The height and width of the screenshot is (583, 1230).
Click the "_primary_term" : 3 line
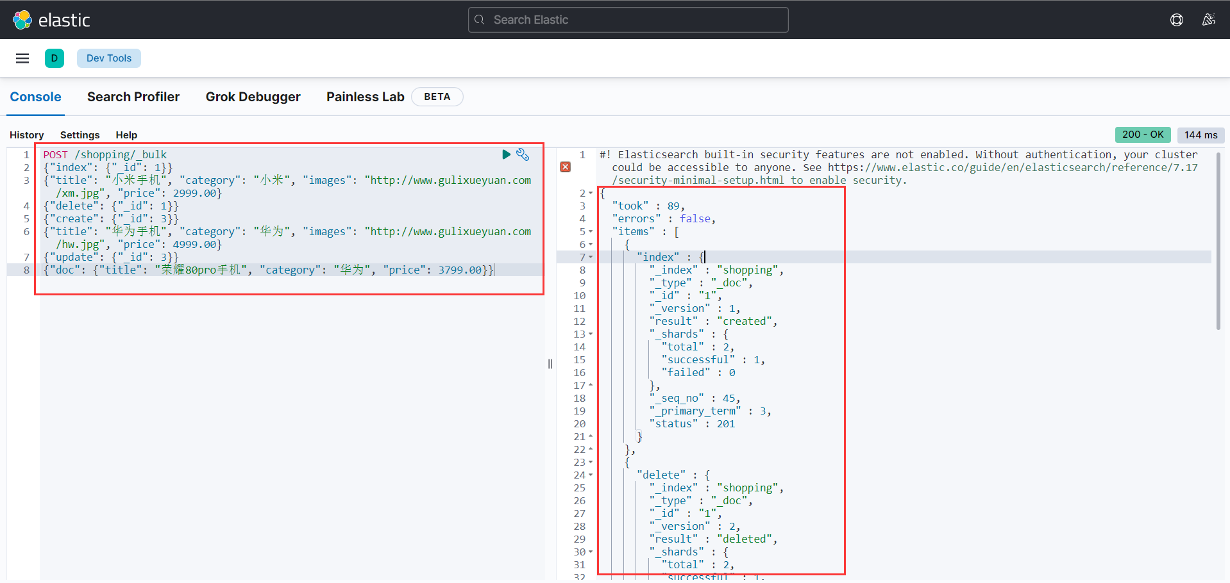coord(710,411)
